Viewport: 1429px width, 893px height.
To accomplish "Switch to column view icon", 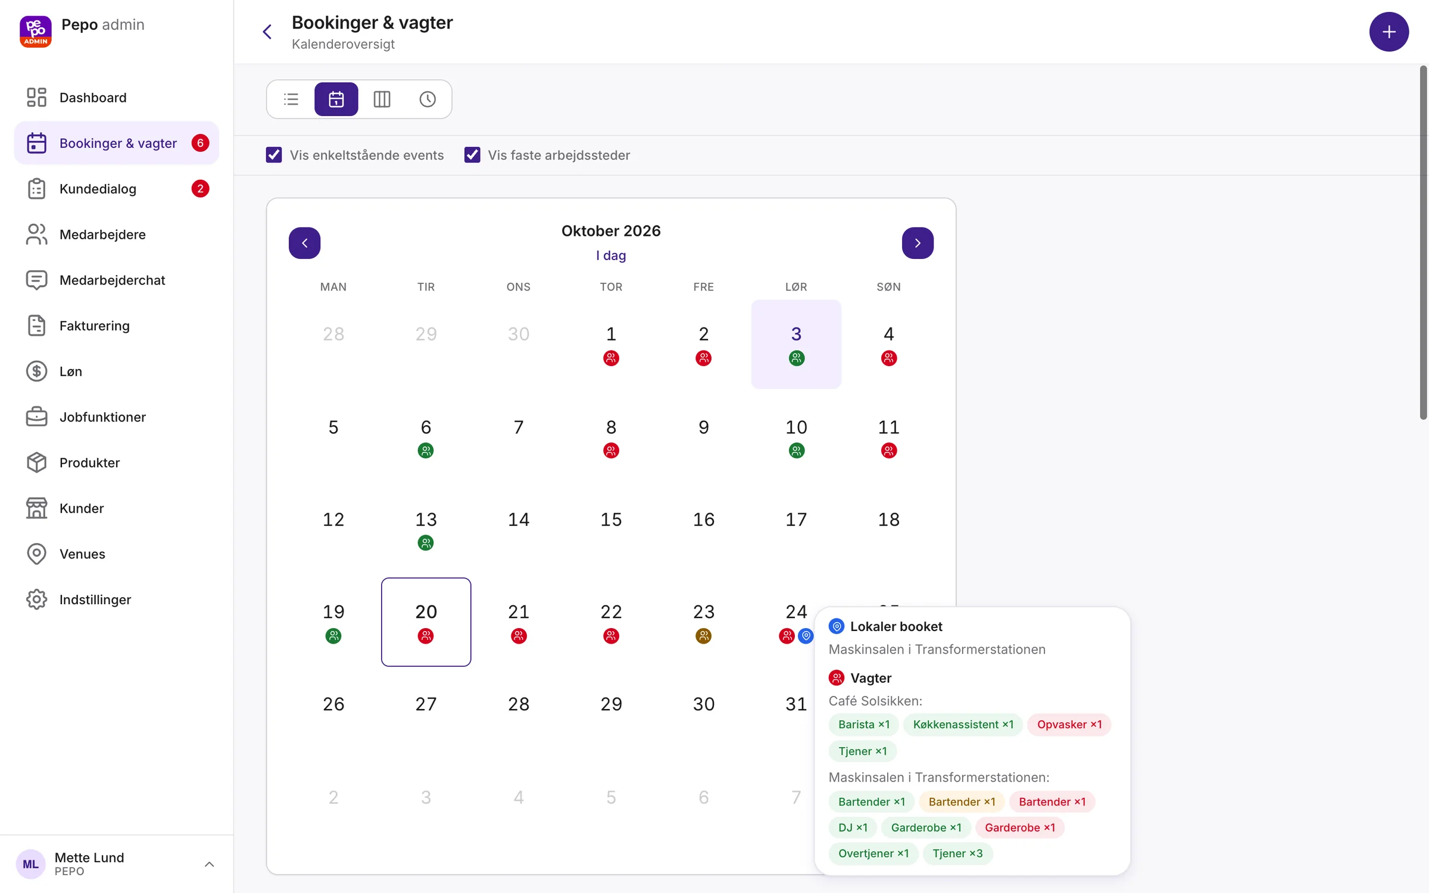I will 382,99.
